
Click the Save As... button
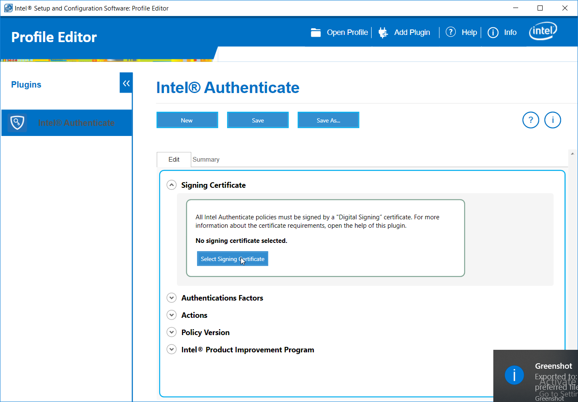pos(329,120)
